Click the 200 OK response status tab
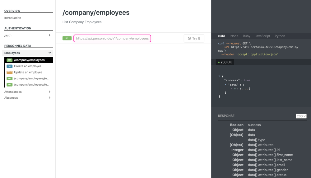 (225, 62)
